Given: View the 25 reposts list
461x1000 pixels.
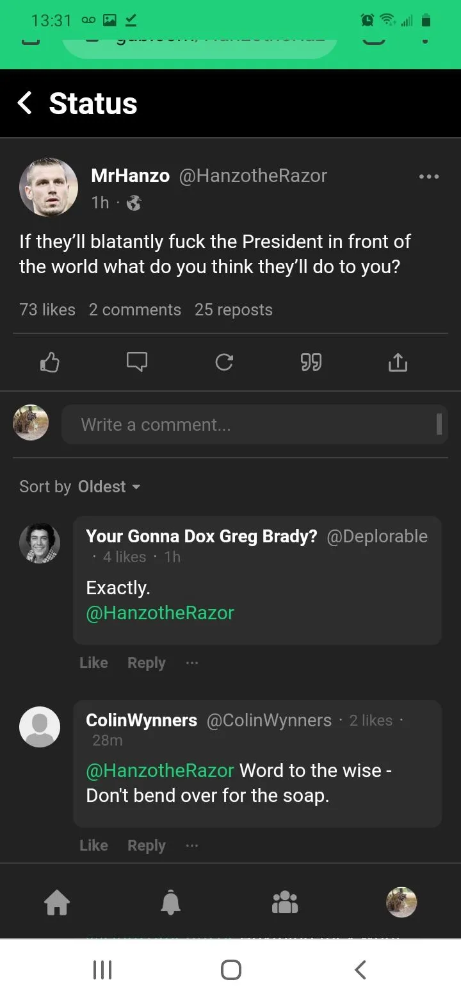Looking at the screenshot, I should pos(233,310).
